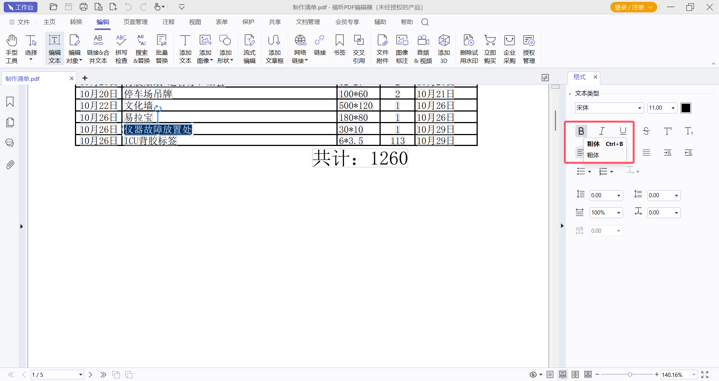
Task: Toggle bold formatting button
Action: (x=581, y=131)
